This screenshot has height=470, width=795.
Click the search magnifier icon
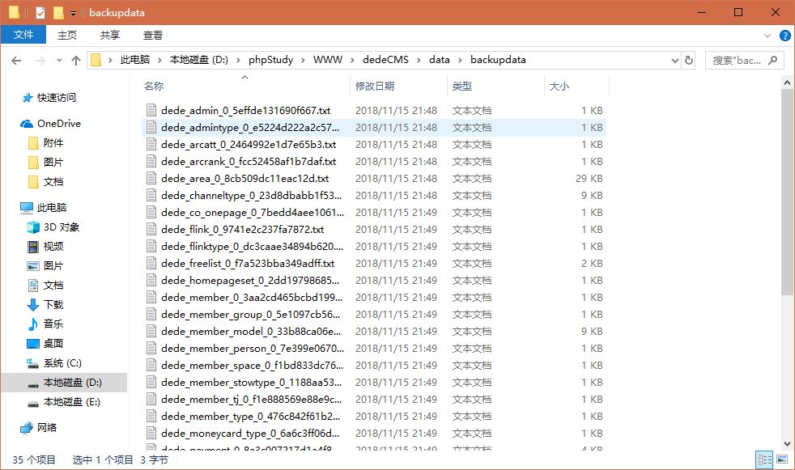click(772, 61)
